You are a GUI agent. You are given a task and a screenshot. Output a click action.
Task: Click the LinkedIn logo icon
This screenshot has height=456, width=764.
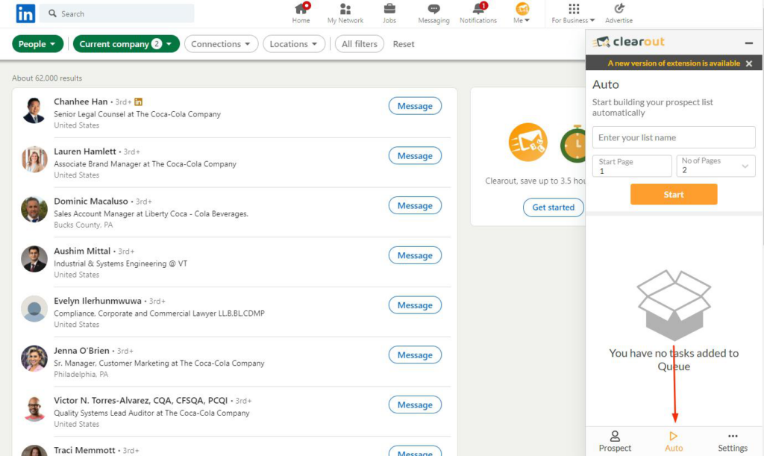25,13
